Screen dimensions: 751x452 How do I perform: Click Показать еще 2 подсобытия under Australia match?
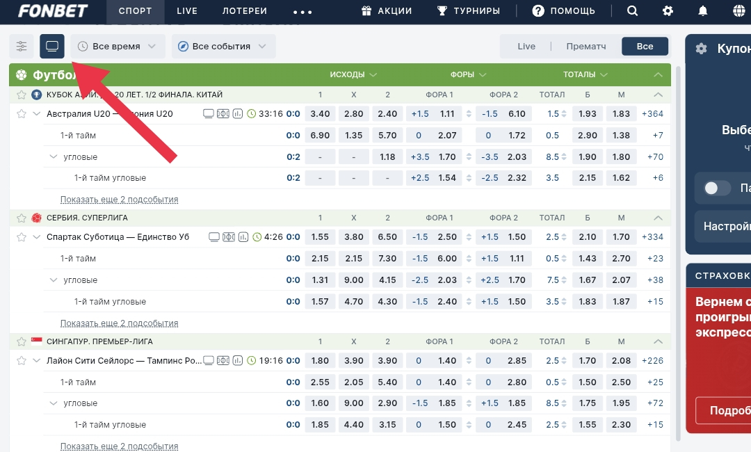pos(119,200)
